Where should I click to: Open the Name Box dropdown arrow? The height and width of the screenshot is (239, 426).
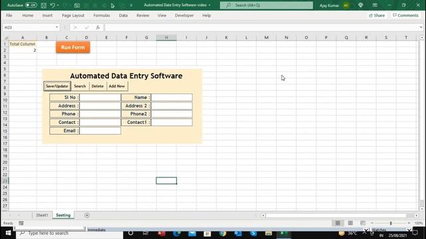point(57,27)
